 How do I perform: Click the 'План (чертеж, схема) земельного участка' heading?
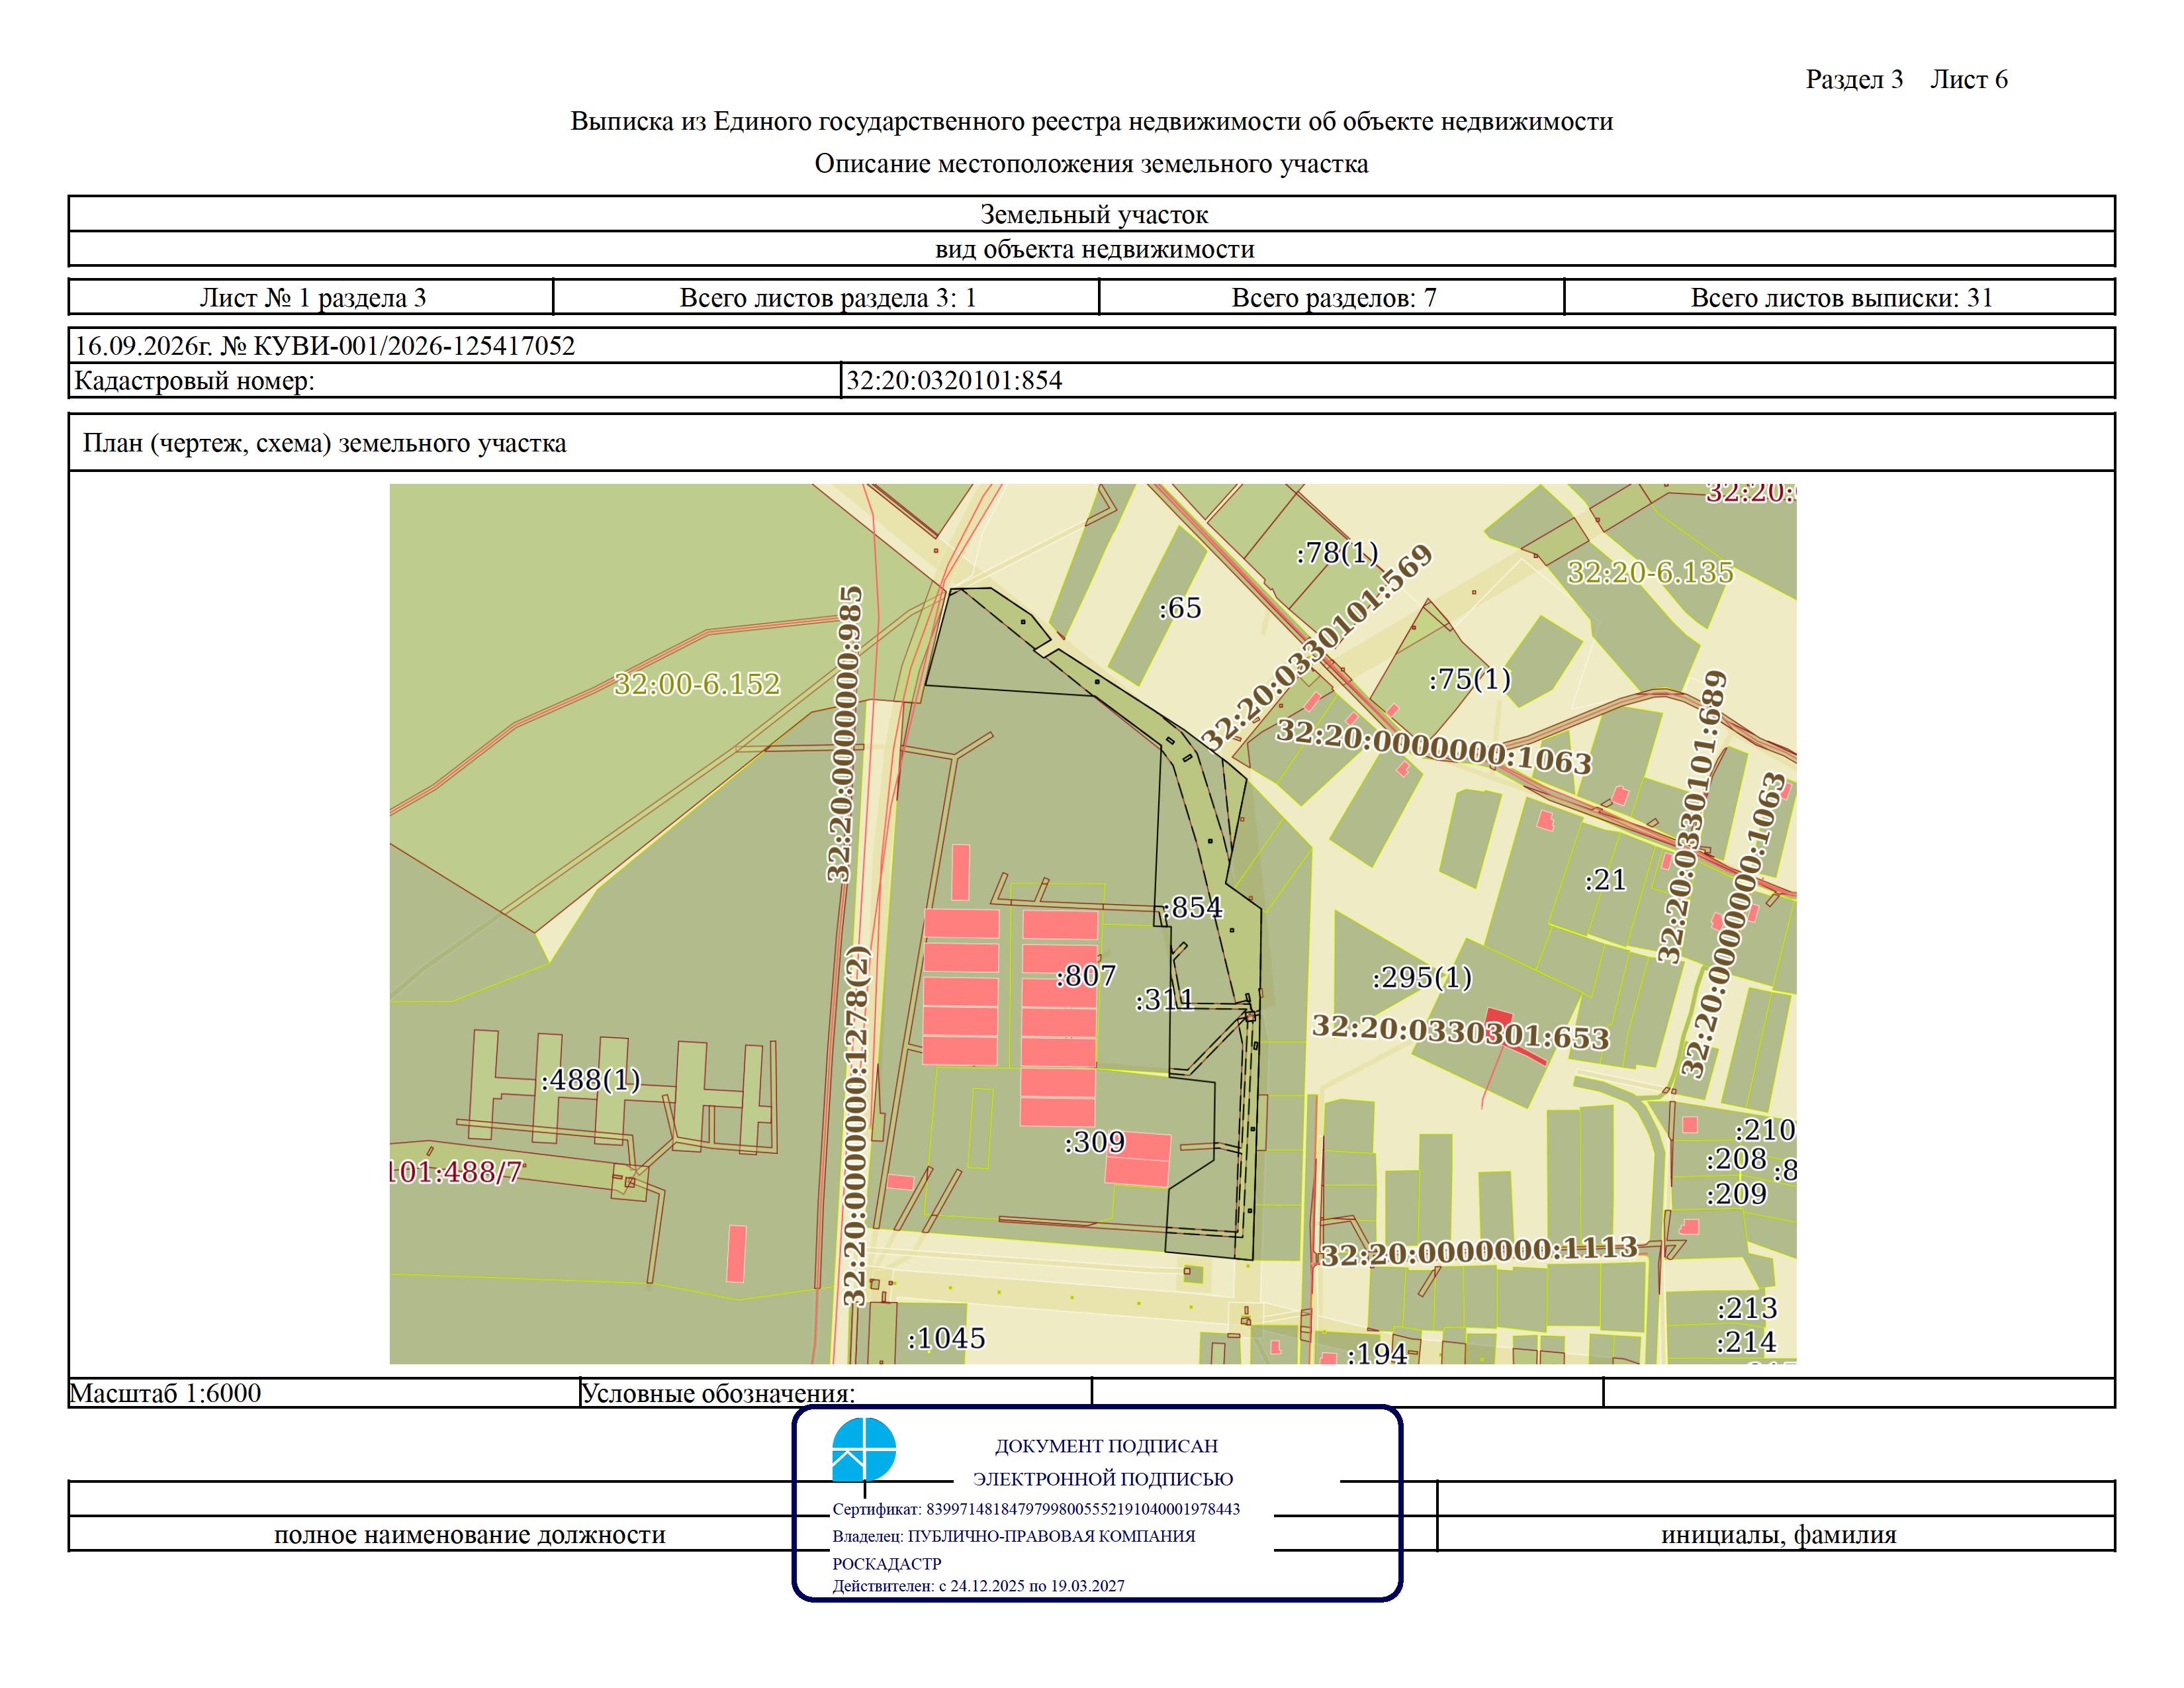pos(324,443)
